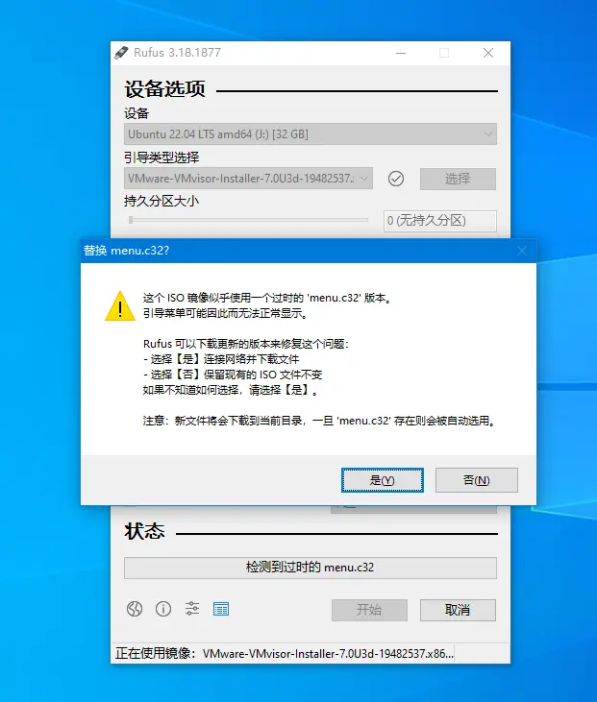Show Rufus about information icon
This screenshot has height=702, width=597.
pos(163,609)
